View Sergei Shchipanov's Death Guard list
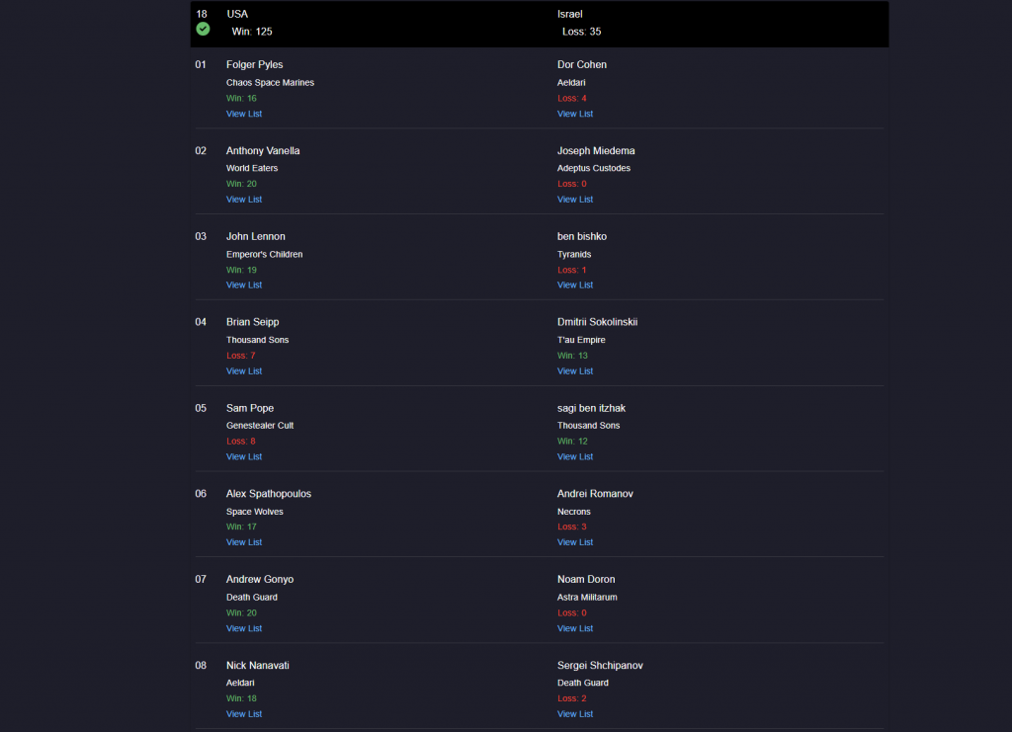1012x732 pixels. pyautogui.click(x=575, y=714)
